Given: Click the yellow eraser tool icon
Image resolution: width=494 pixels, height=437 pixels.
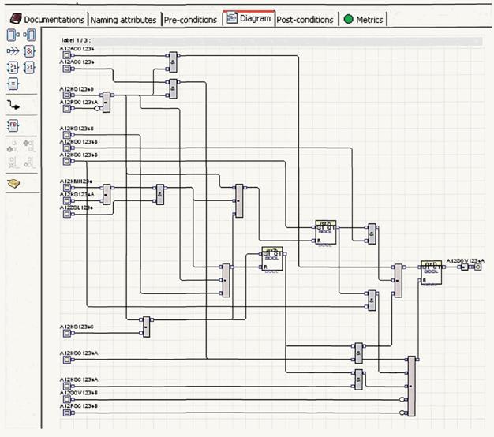Looking at the screenshot, I should click(x=13, y=183).
